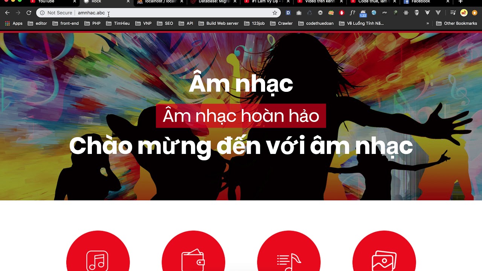View the Not Secure site info icon
This screenshot has width=482, height=271.
(42, 13)
